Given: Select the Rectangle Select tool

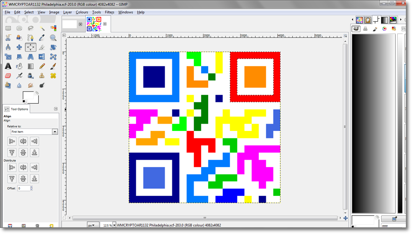Looking at the screenshot, I should pos(8,28).
